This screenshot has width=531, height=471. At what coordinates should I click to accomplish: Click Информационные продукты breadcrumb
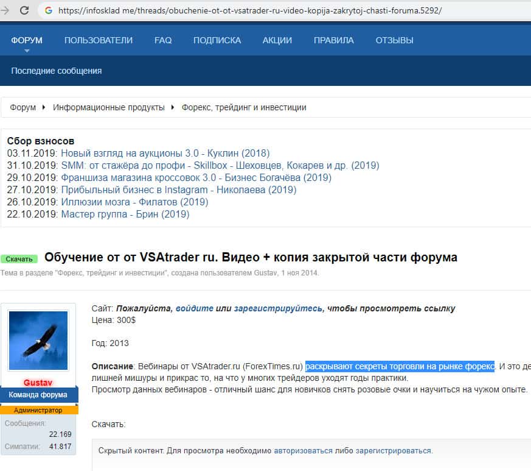109,108
